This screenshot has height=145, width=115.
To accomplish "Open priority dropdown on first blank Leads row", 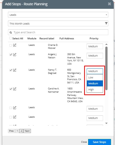I will pyautogui.click(x=95, y=109).
